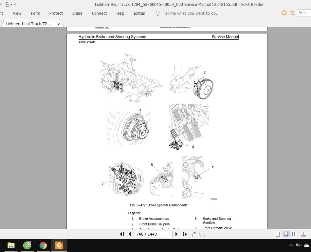Open the Protect ribbon tab
Screen dimensions: 311x252
[56, 13]
